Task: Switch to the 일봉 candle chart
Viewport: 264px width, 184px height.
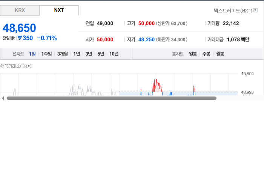Action: click(x=193, y=54)
